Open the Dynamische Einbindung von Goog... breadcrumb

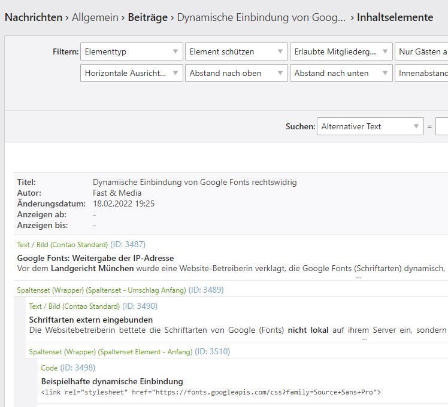(x=261, y=17)
